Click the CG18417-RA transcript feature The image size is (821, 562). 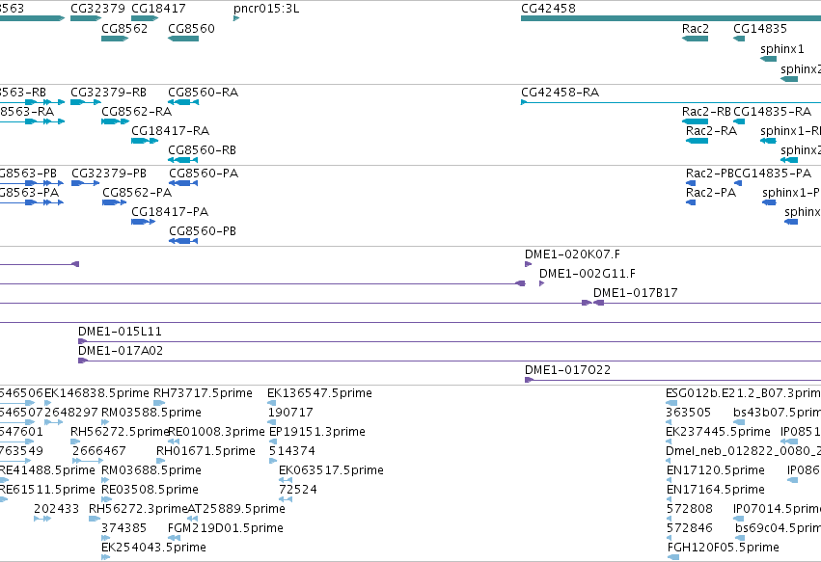pos(145,141)
